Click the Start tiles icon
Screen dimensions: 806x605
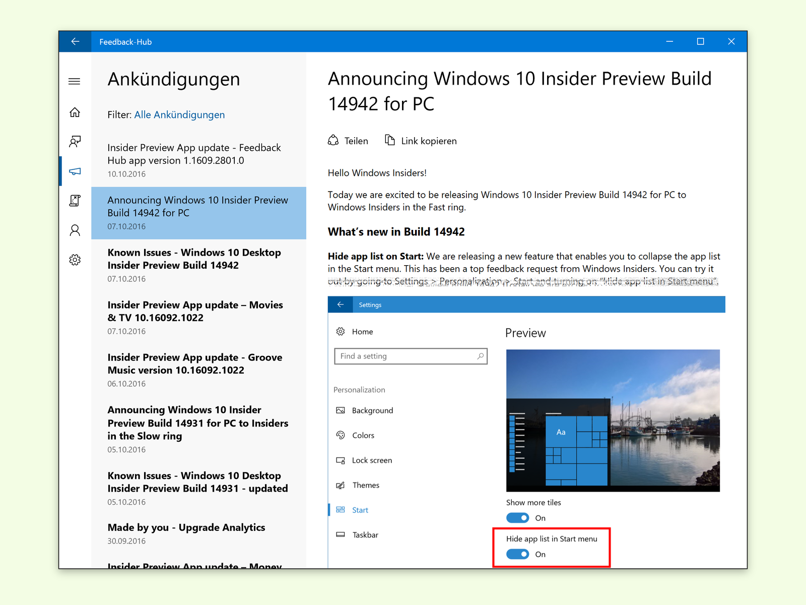tap(341, 510)
